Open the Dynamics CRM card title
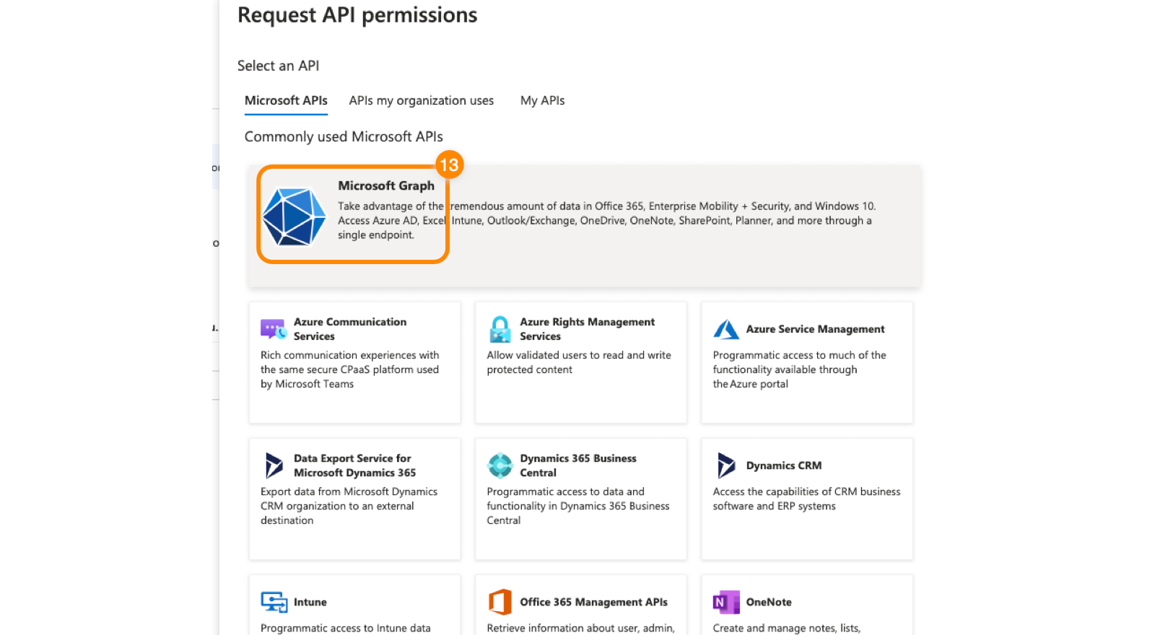 [x=784, y=465]
